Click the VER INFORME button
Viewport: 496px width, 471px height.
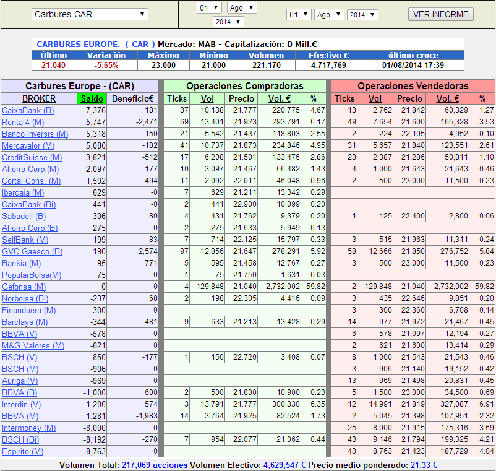pos(441,14)
